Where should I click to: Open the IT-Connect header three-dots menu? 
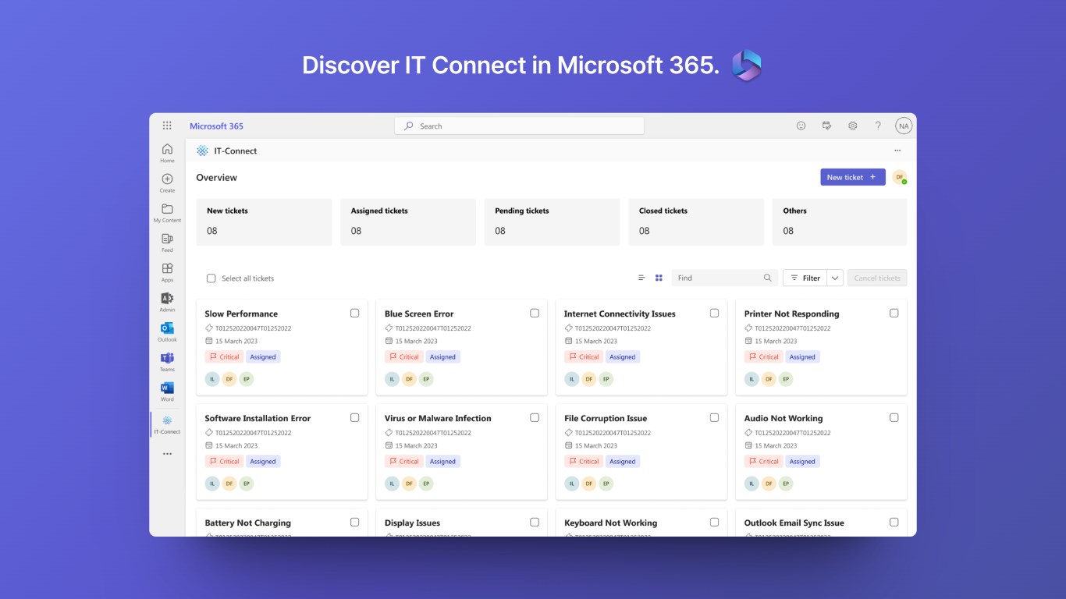(x=897, y=151)
